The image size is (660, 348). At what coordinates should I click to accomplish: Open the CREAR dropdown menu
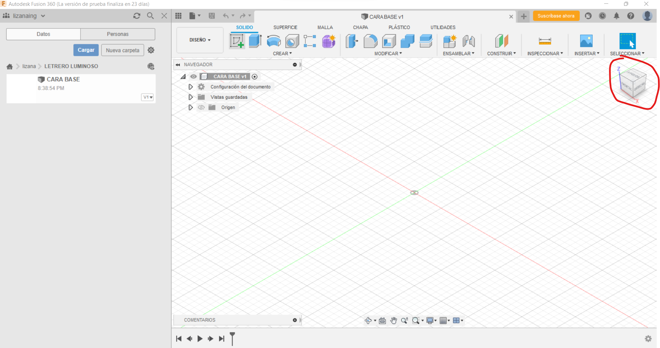point(282,53)
